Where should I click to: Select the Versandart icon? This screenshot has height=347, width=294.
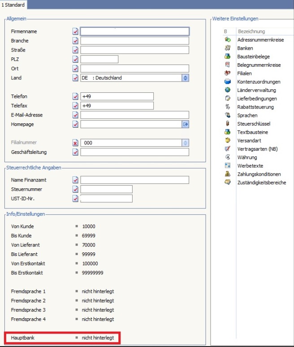227,140
